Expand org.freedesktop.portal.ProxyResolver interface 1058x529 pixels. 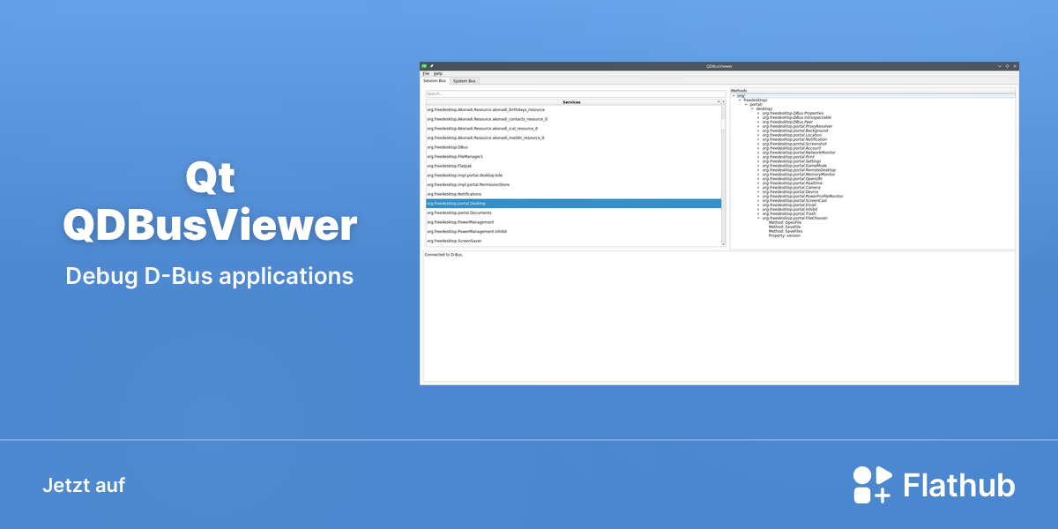758,126
